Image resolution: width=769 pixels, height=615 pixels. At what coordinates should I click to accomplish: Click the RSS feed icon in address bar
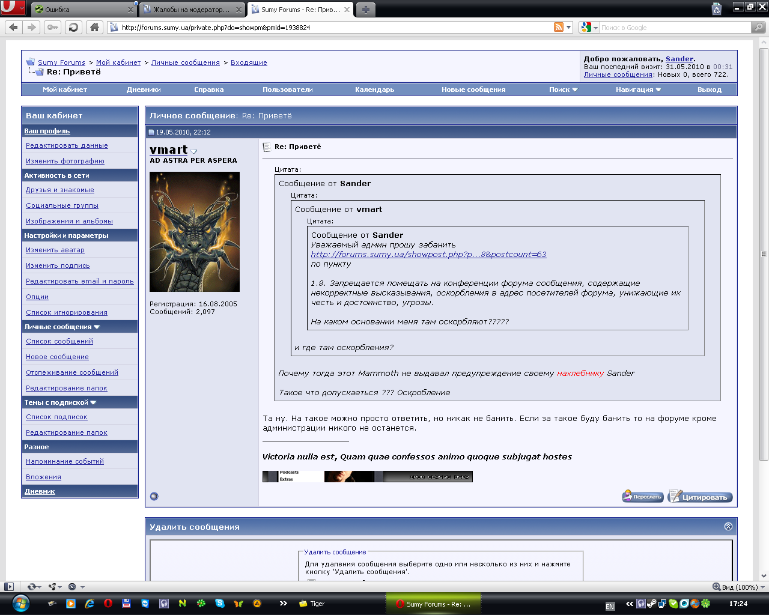click(559, 27)
